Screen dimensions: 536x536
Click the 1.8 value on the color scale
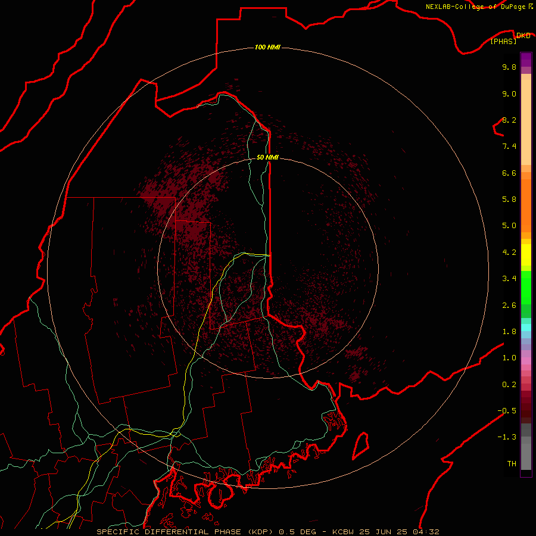(x=509, y=332)
